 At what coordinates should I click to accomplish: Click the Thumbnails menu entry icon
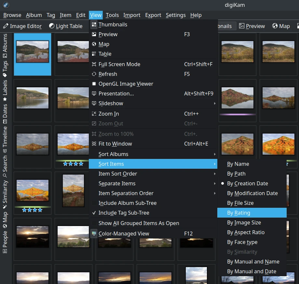coord(94,24)
